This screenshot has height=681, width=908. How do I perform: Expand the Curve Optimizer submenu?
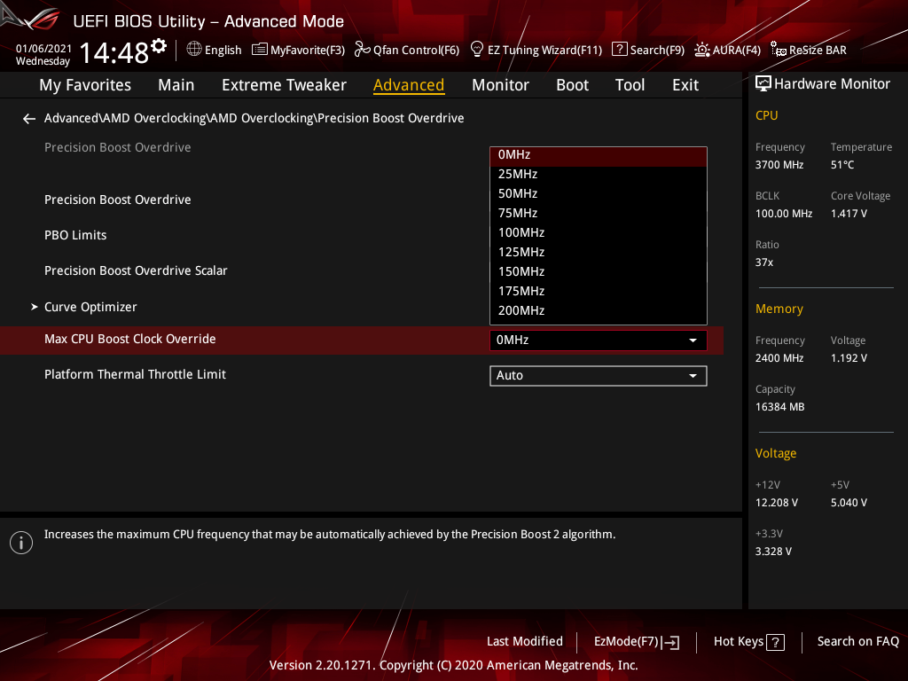tap(90, 307)
